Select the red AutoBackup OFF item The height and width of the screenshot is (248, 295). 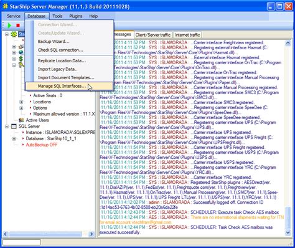[42, 145]
